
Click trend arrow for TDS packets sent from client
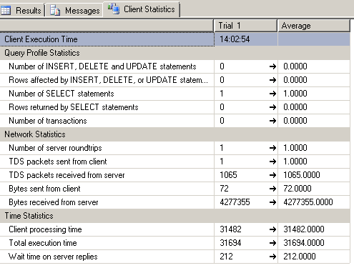(272, 162)
